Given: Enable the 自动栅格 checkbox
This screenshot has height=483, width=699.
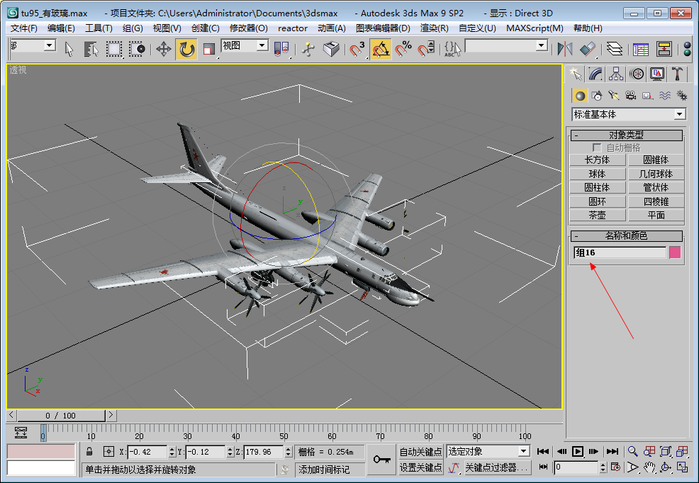Looking at the screenshot, I should [597, 148].
